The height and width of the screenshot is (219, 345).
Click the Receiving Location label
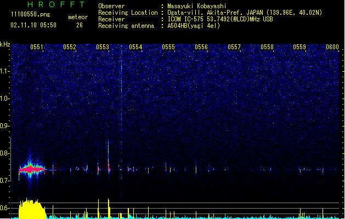click(x=128, y=13)
